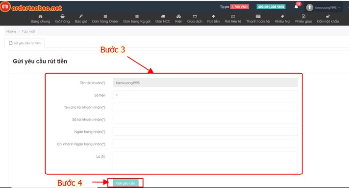Open the Kiện packages icon
The width and height of the screenshot is (349, 188).
click(178, 17)
